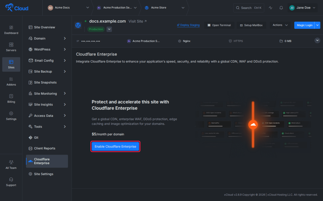
Task: Click Open Terminal button
Action: tap(219, 25)
